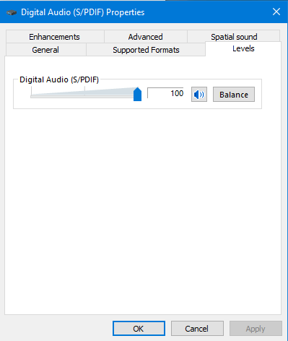Select the Spatial sound tab
This screenshot has height=341, width=288.
tap(234, 37)
